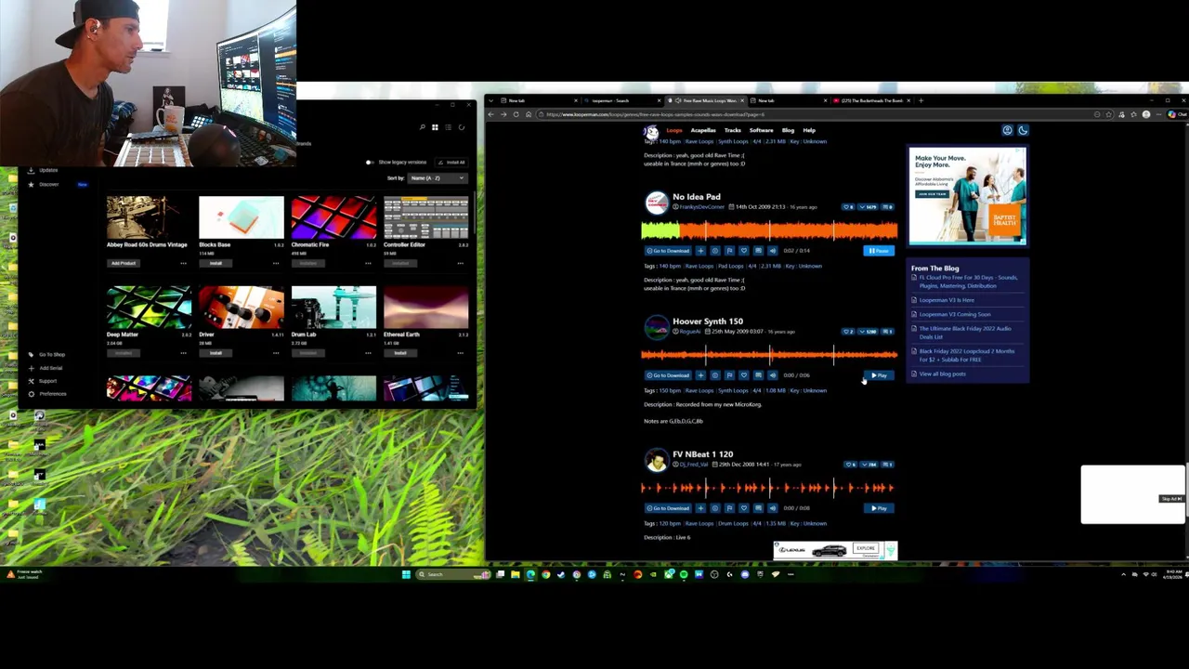Image resolution: width=1189 pixels, height=669 pixels.
Task: Install Blocks Base
Action: coord(216,263)
